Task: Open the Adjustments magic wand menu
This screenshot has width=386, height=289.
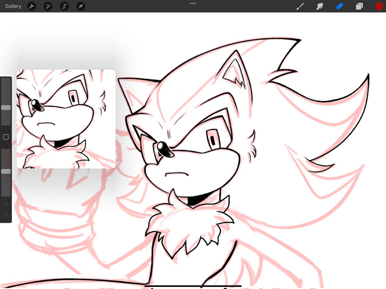Action: click(48, 6)
